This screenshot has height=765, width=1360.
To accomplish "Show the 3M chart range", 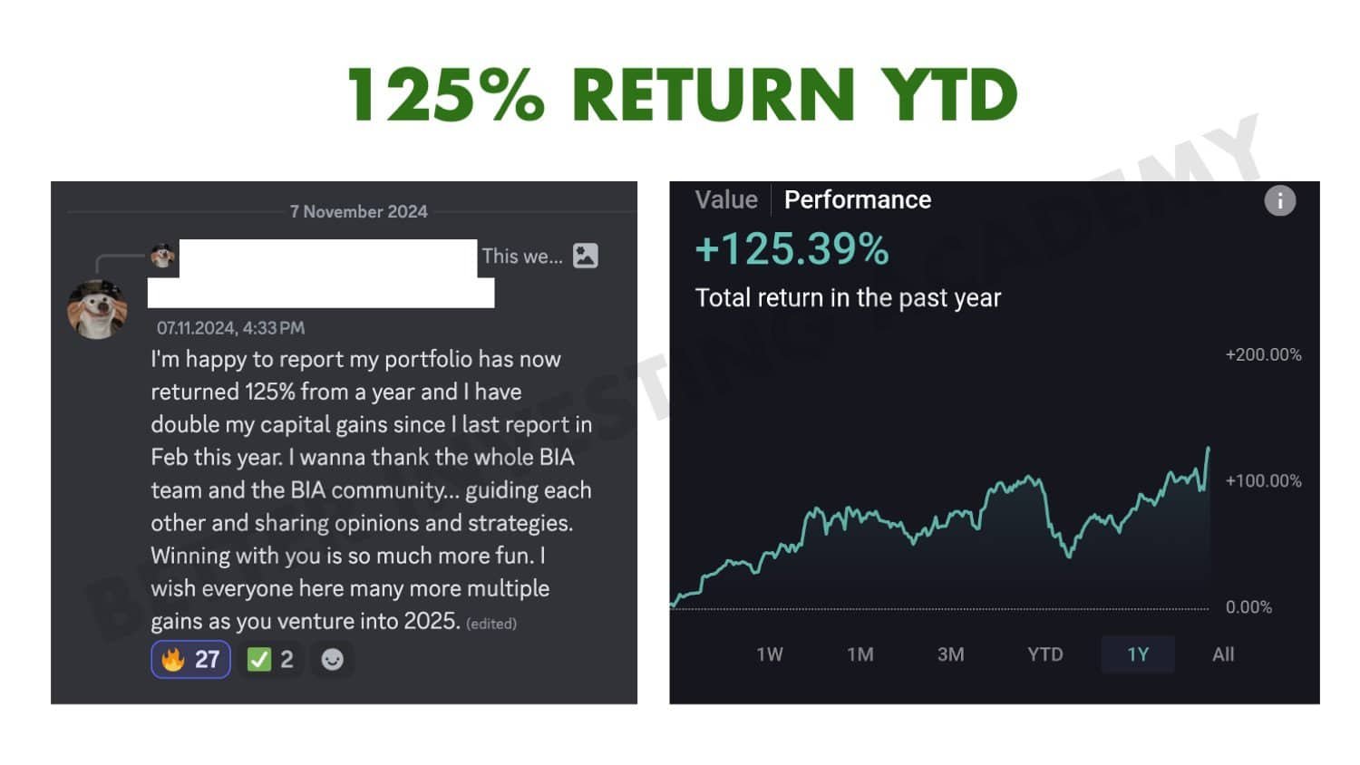I will (950, 654).
